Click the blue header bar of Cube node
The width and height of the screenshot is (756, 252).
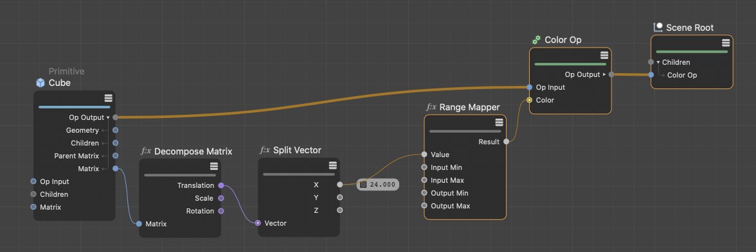click(x=75, y=106)
